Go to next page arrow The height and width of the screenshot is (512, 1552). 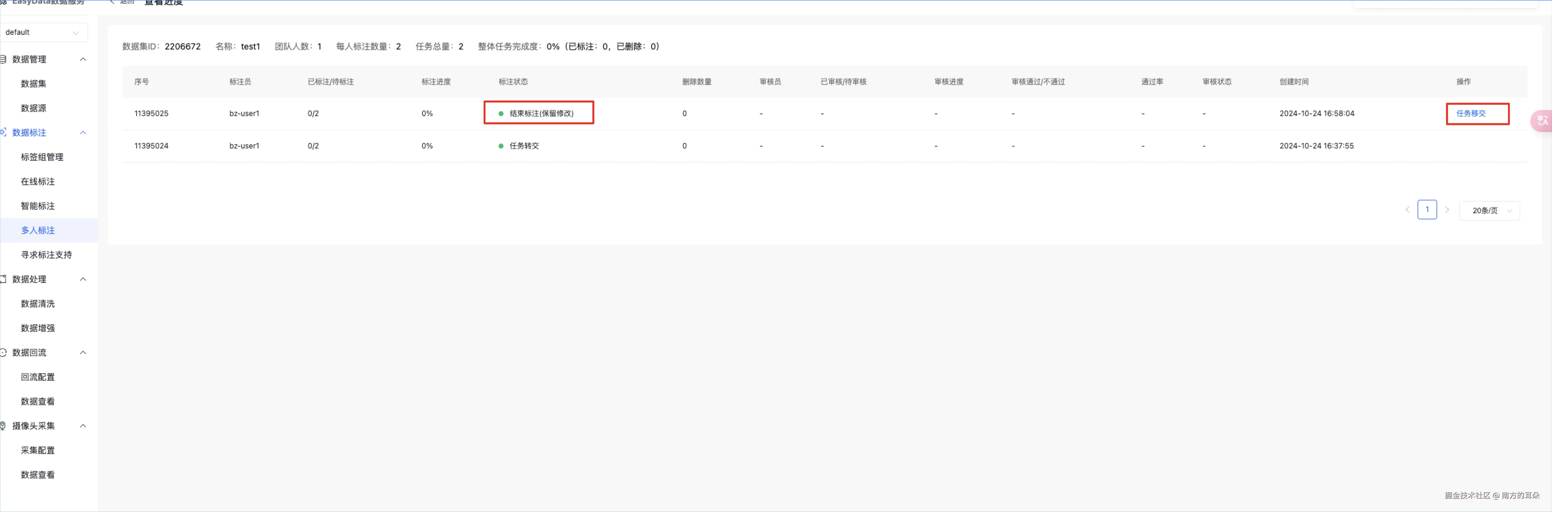(1447, 210)
